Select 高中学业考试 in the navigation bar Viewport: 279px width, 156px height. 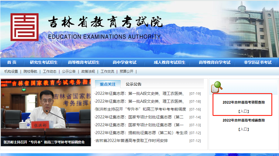pos(124,62)
